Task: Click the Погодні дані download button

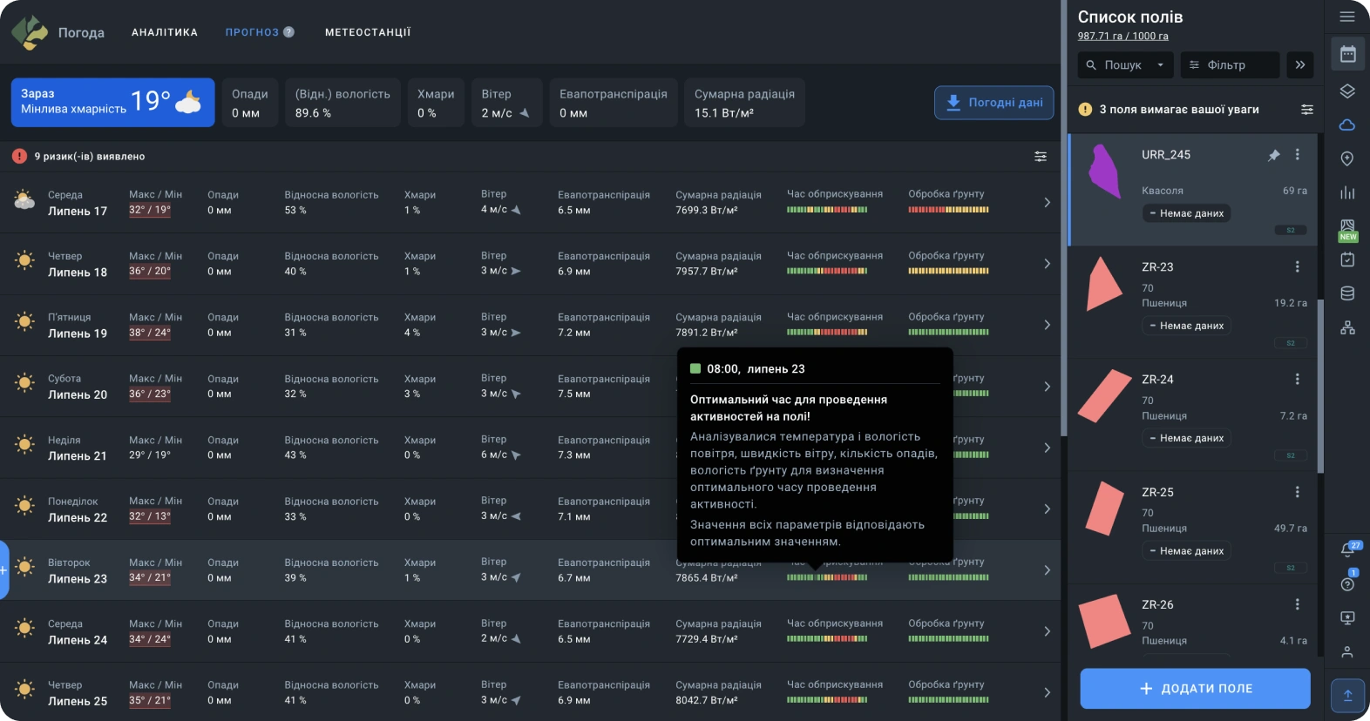Action: click(x=994, y=103)
